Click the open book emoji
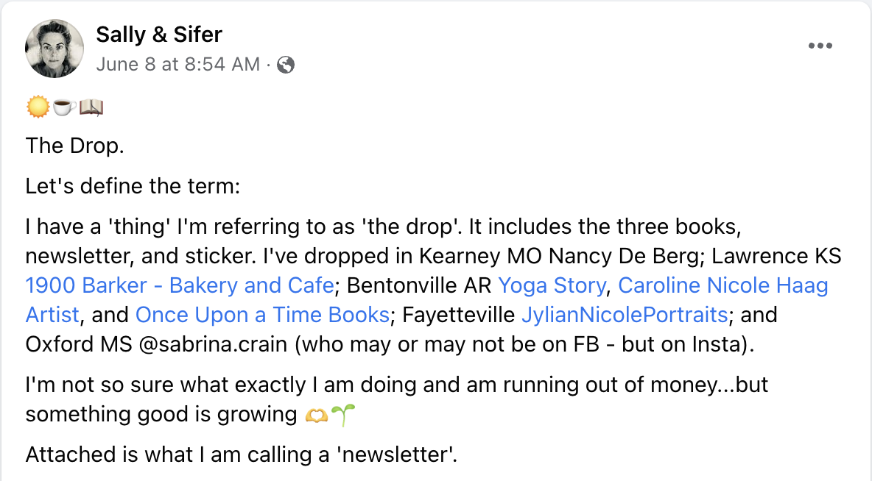The height and width of the screenshot is (481, 872). coord(91,109)
